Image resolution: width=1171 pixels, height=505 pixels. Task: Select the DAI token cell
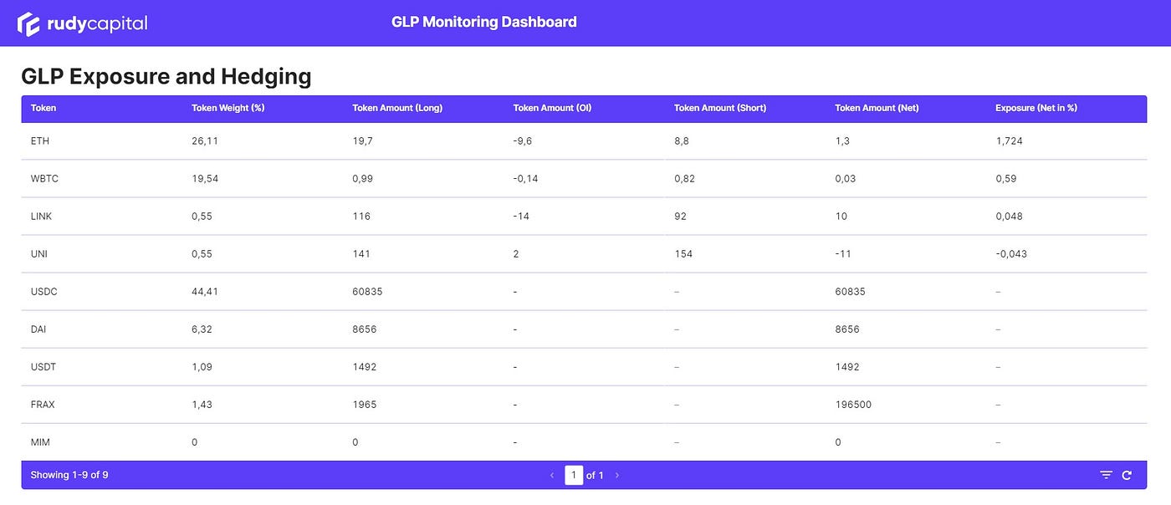tap(38, 329)
